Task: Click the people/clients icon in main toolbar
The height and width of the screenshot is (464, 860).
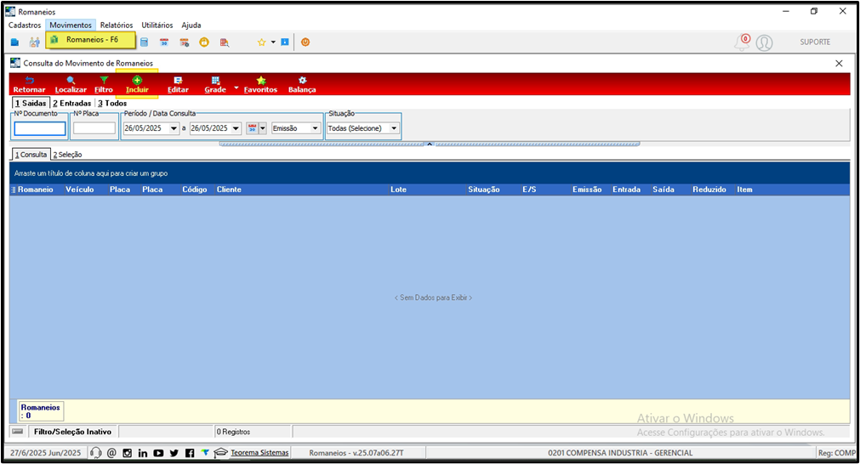Action: (x=35, y=42)
